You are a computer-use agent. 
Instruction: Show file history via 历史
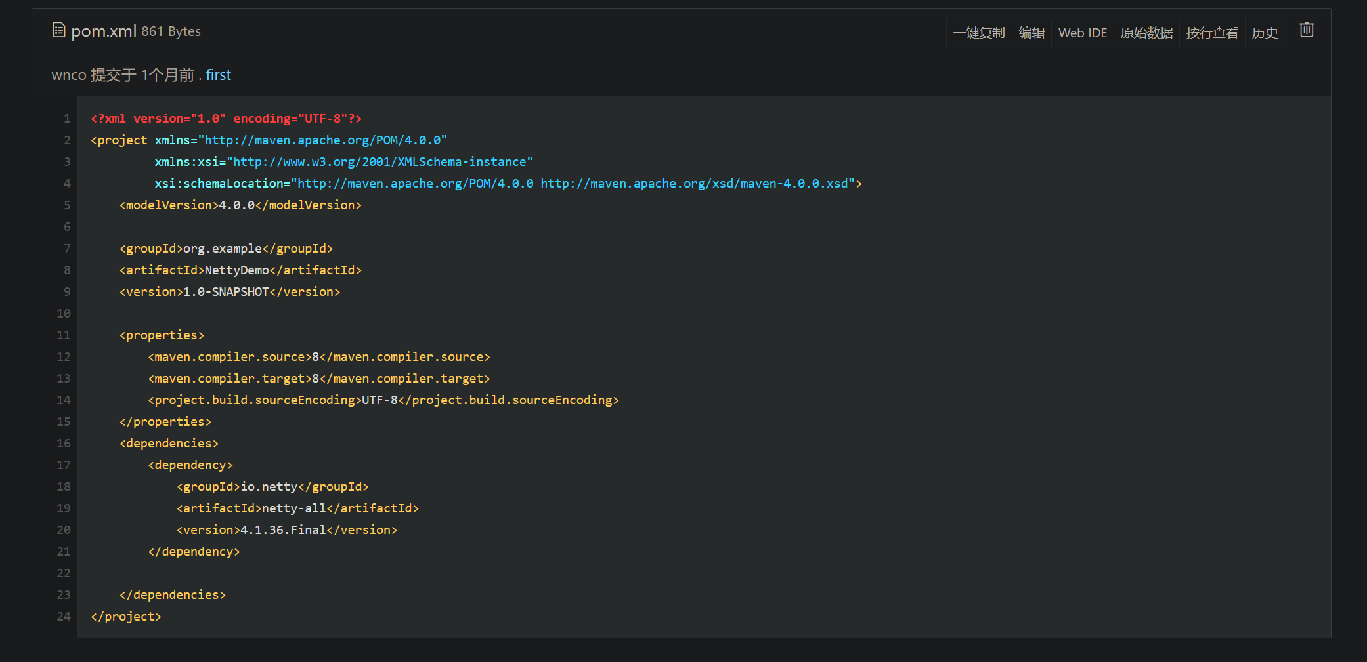[1265, 33]
